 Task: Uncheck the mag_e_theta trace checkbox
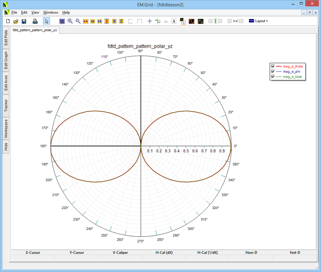coord(272,66)
